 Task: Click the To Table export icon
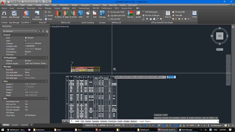[66, 14]
